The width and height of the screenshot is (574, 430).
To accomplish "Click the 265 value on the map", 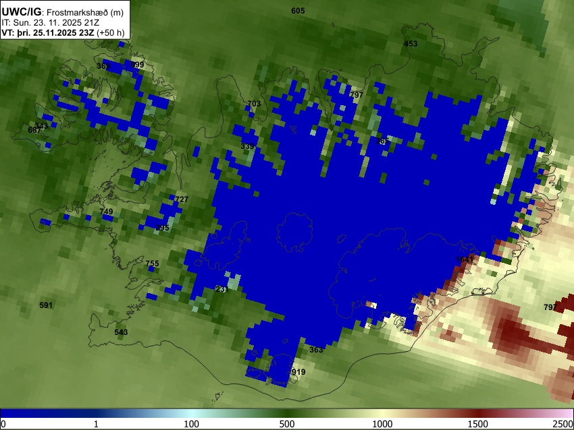I will click(382, 141).
